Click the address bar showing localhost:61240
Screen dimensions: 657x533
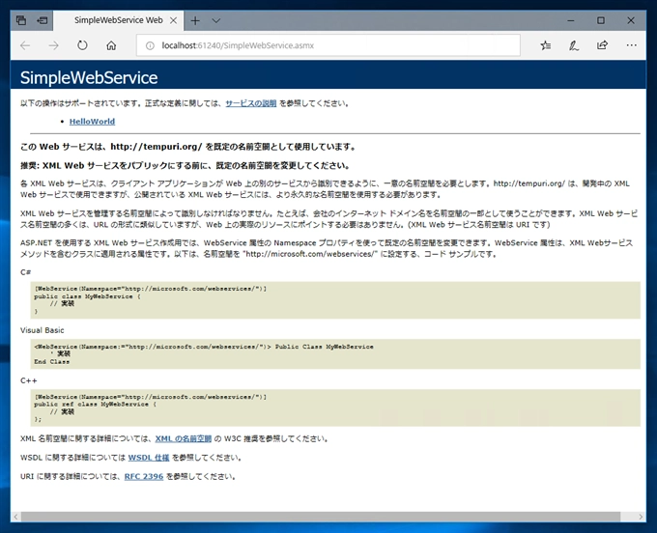coord(328,45)
